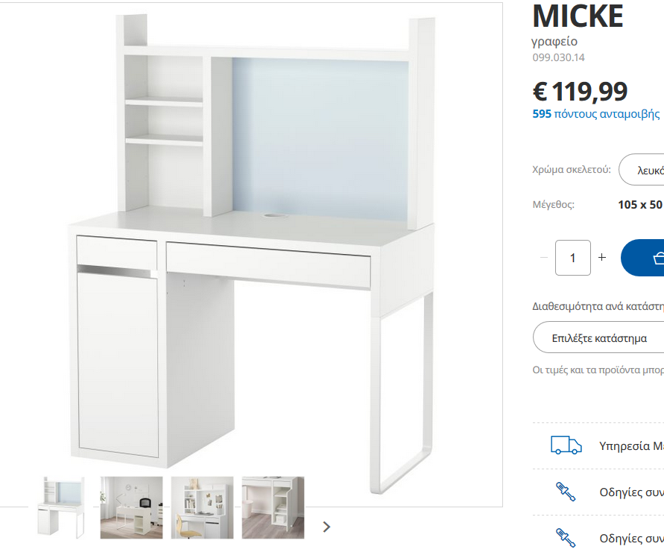Decrease quantity with the minus icon
The image size is (664, 555).
point(544,258)
